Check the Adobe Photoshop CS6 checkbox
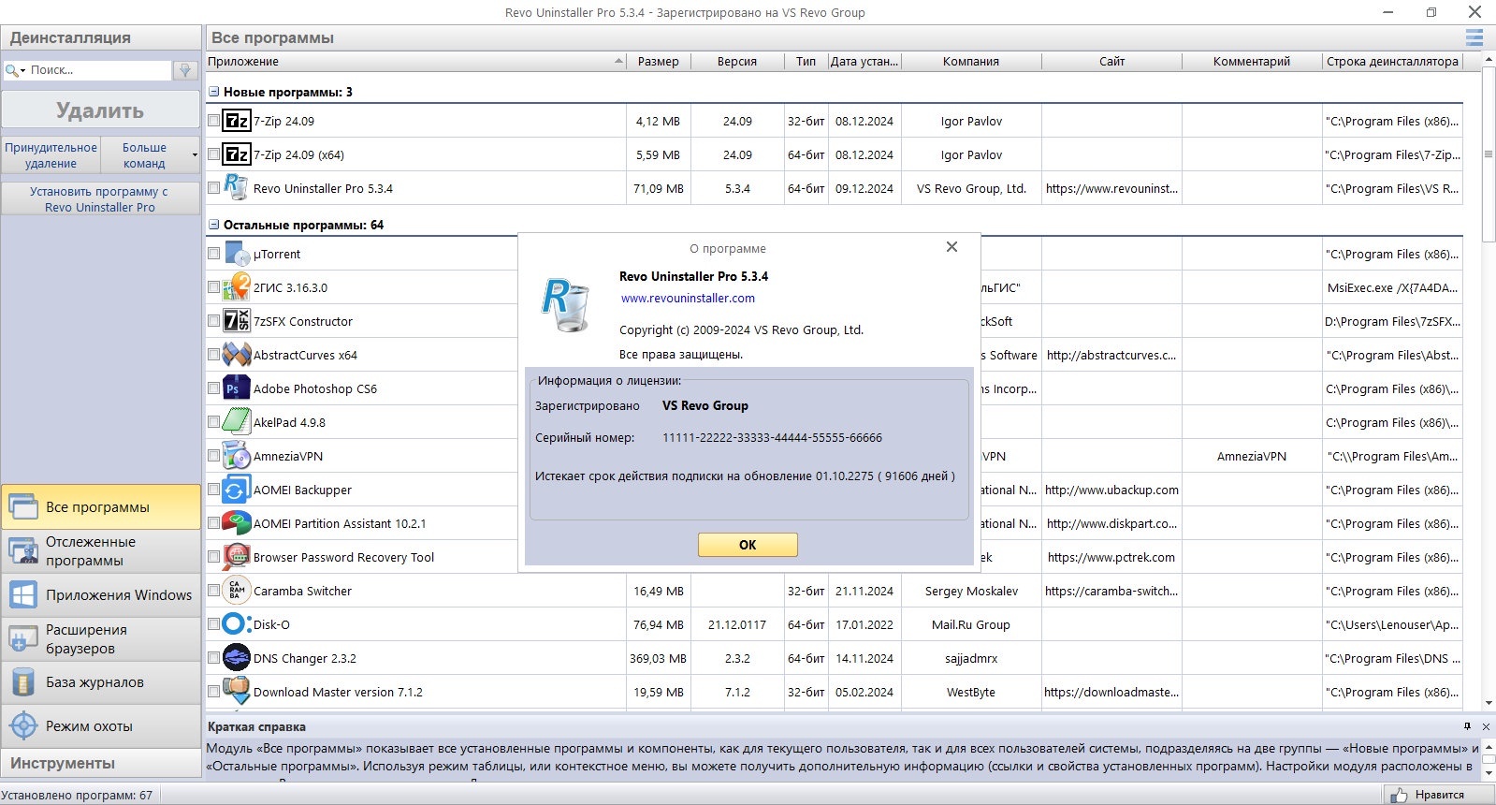Viewport: 1496px width, 805px height. 213,388
